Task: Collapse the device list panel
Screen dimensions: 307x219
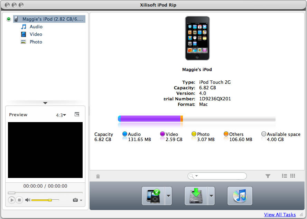Action: [x=45, y=102]
